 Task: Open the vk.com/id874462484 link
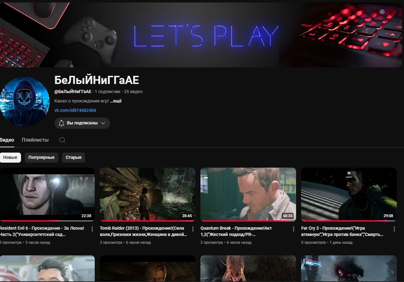[75, 110]
